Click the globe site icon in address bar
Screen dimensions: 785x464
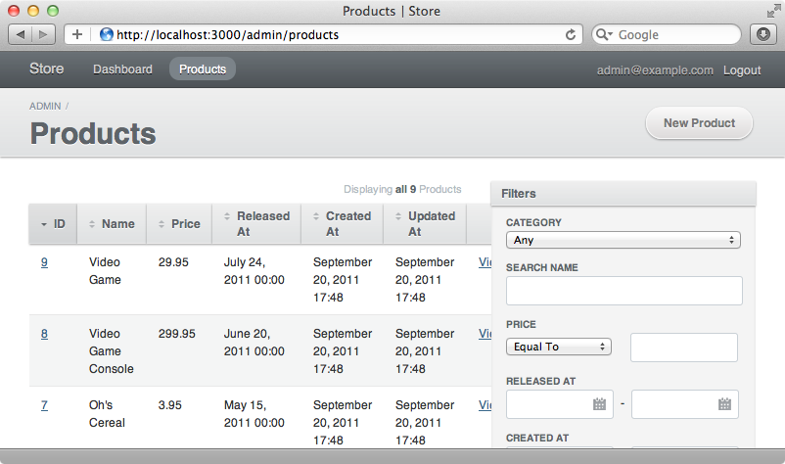[x=106, y=34]
